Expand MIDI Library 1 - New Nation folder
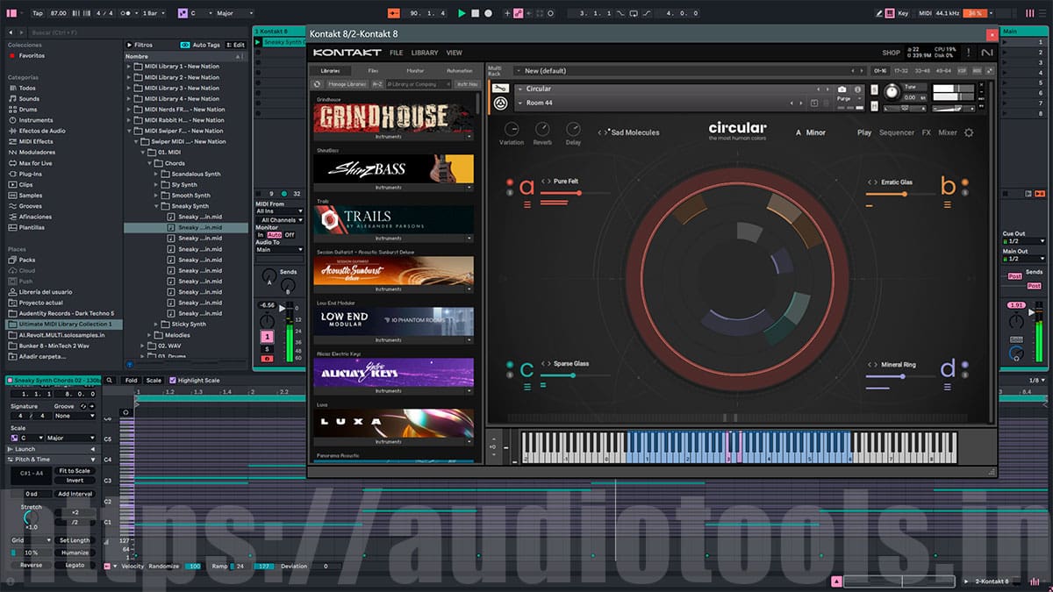Viewport: 1053px width, 592px height. click(129, 67)
